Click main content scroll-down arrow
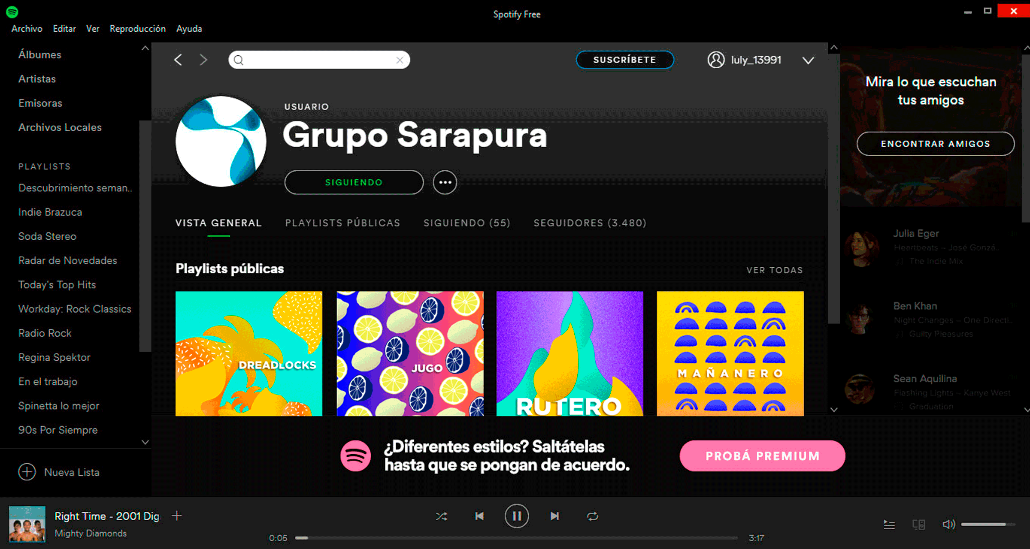Image resolution: width=1030 pixels, height=549 pixels. pos(833,410)
